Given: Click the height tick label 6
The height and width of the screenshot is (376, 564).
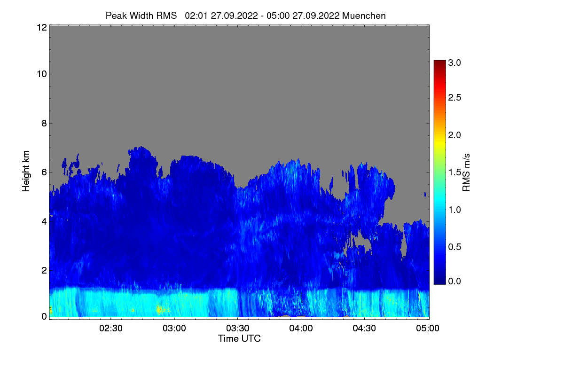Looking at the screenshot, I should (x=44, y=172).
